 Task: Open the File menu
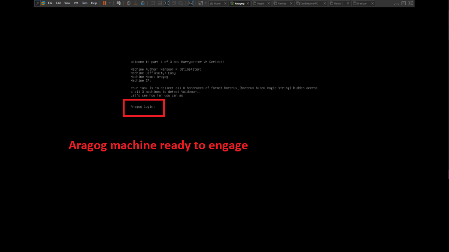(x=50, y=3)
